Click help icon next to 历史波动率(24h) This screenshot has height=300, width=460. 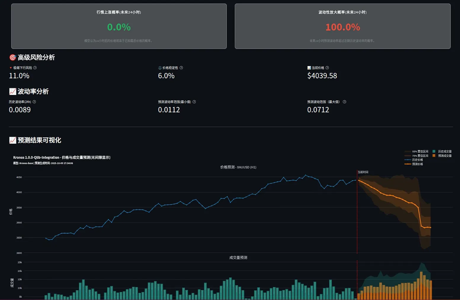click(34, 102)
